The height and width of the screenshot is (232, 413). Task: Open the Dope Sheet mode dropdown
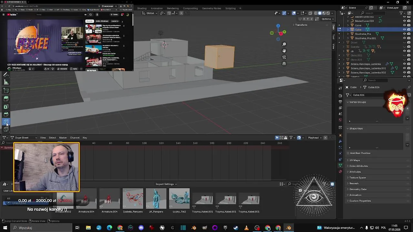[x=24, y=138]
